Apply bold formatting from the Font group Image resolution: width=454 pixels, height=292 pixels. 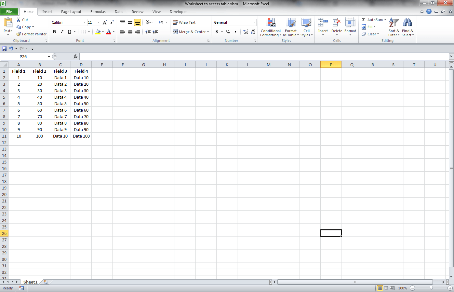click(x=54, y=32)
